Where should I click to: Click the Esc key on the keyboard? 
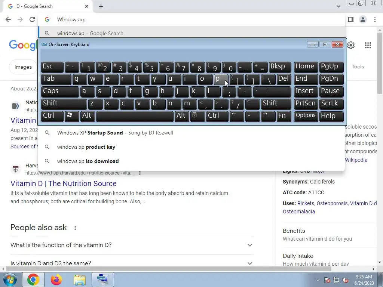pos(52,67)
